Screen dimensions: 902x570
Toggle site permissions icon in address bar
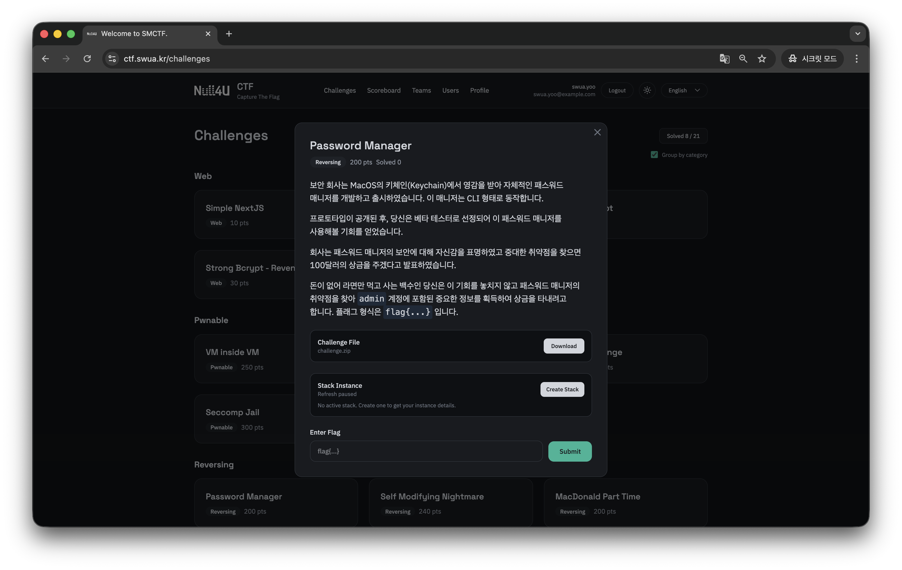pos(112,58)
